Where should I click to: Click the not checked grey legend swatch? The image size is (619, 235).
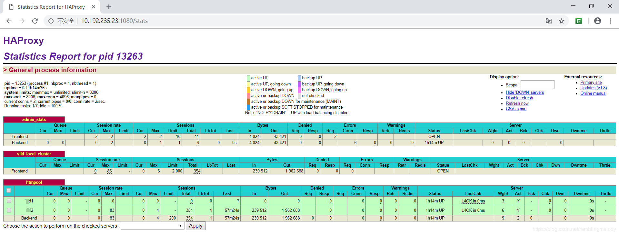(x=299, y=96)
